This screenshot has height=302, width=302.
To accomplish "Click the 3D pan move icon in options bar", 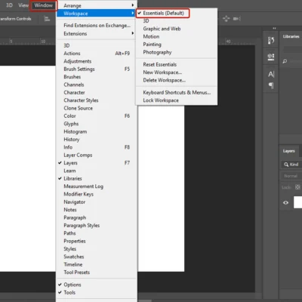I will pyautogui.click(x=226, y=19).
